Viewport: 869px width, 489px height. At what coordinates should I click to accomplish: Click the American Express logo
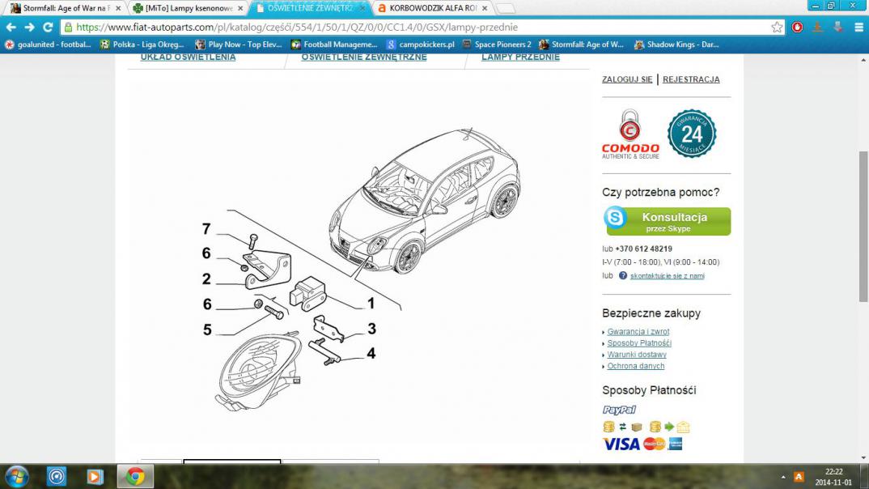pos(675,444)
